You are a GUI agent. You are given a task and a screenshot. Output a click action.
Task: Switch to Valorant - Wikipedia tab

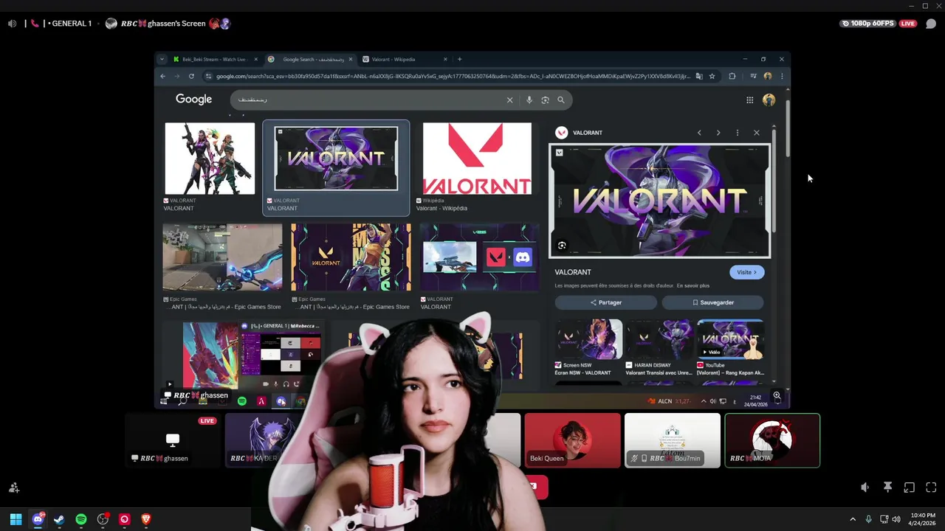pos(405,59)
